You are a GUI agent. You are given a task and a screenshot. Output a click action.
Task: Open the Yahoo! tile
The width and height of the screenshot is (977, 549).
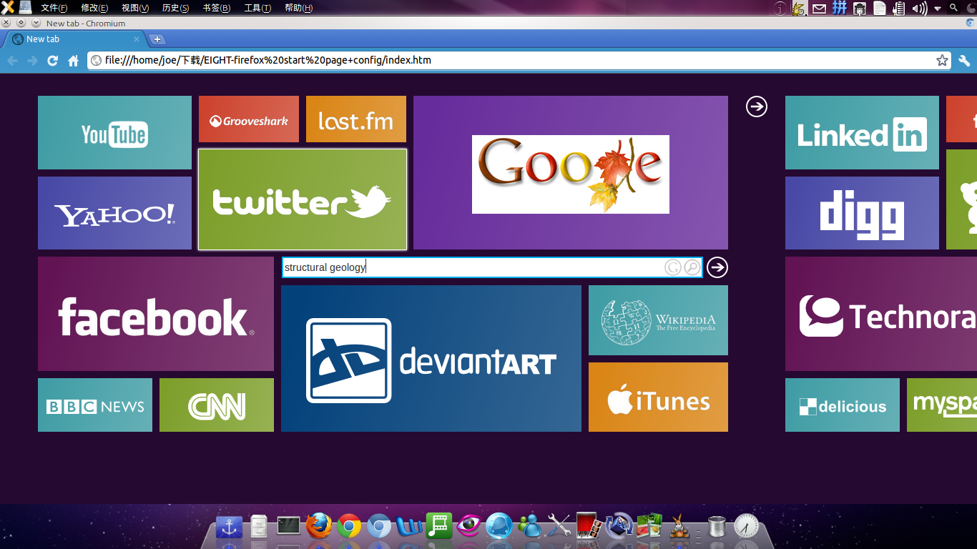(x=114, y=213)
